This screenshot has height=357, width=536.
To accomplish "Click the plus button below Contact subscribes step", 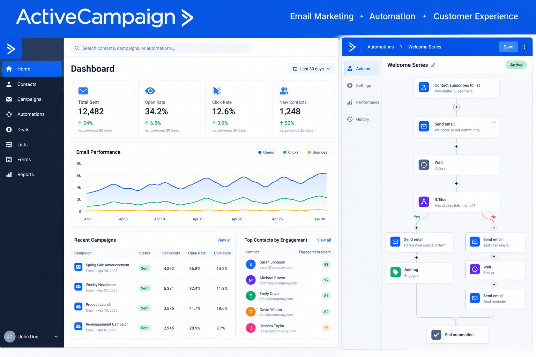I will coord(456,107).
